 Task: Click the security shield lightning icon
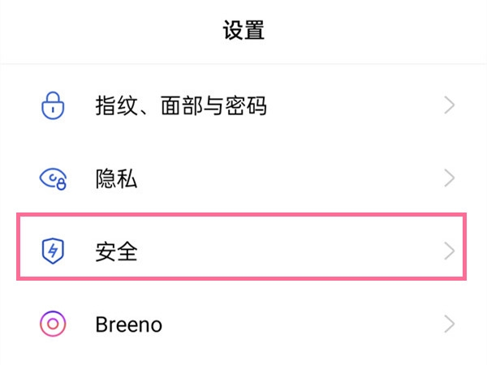[x=52, y=251]
